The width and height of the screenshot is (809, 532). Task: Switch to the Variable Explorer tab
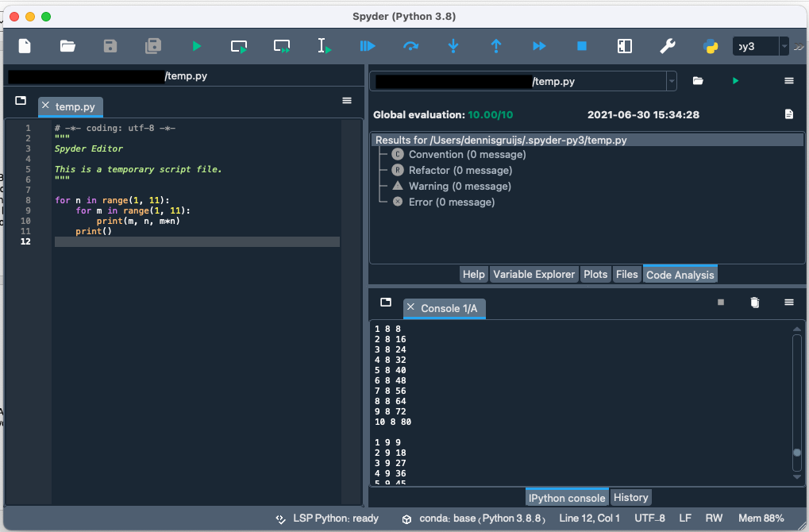click(x=534, y=274)
